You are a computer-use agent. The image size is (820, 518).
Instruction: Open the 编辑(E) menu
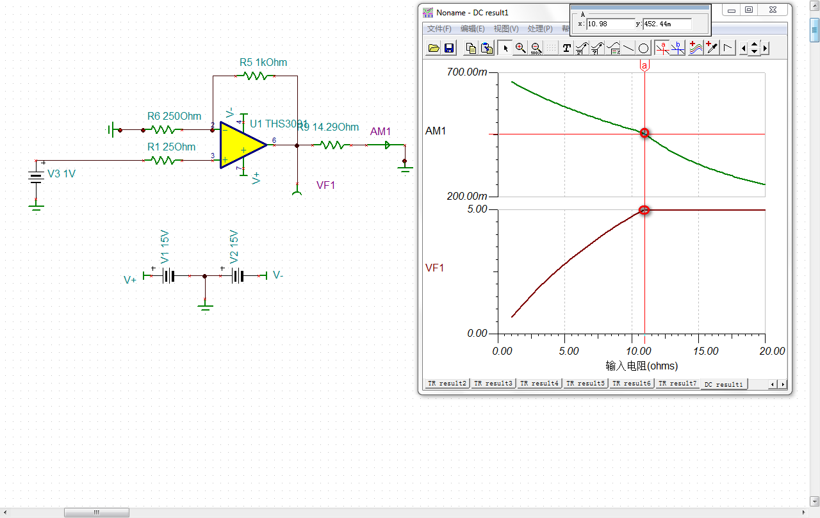[473, 29]
